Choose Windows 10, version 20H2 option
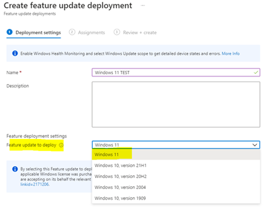The width and height of the screenshot is (269, 210). click(176, 176)
